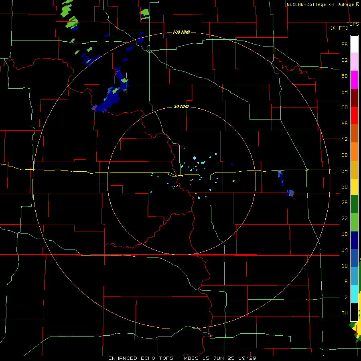Click the white swatch in the tops legend
This screenshot has height=361, width=361.
pos(354,44)
